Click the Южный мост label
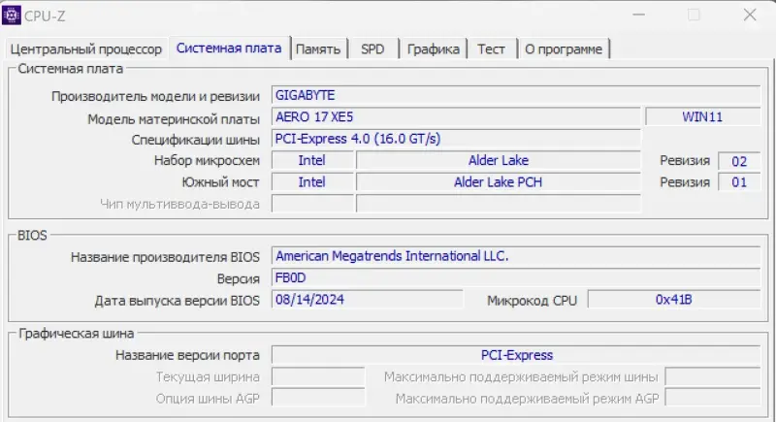Screen dimensions: 776x422 tap(220, 182)
